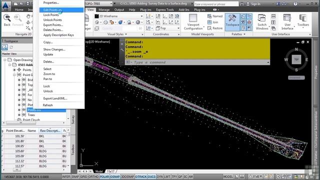320x180 pixels.
Task: Click the AutoCAD Civil 3D application button
Action: (x=6, y=5)
